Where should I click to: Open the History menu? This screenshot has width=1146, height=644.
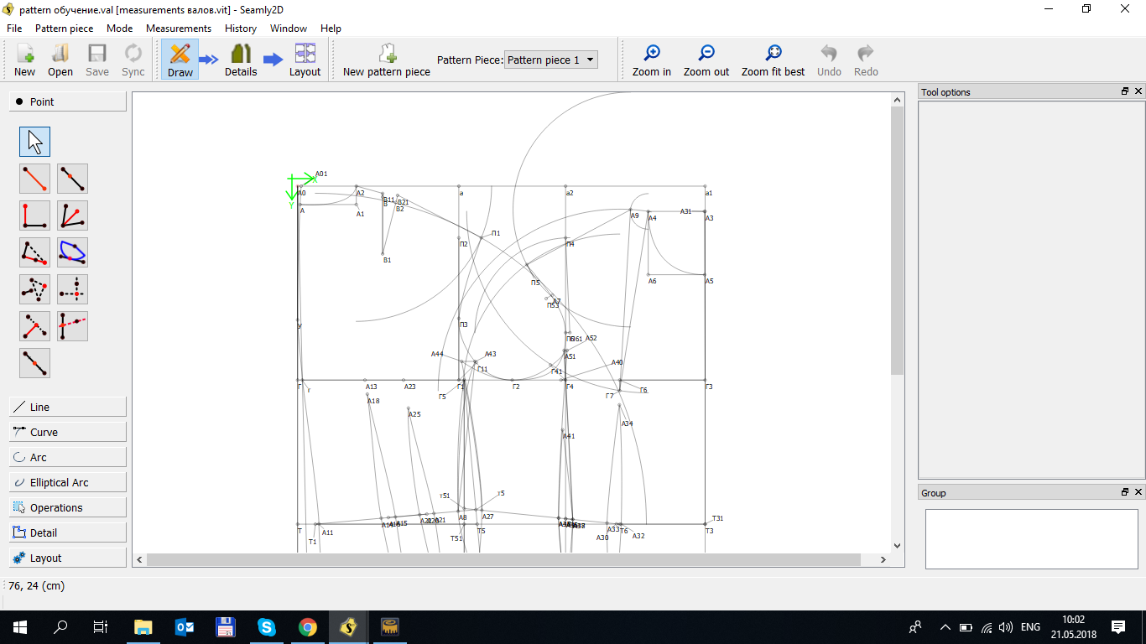click(x=241, y=28)
